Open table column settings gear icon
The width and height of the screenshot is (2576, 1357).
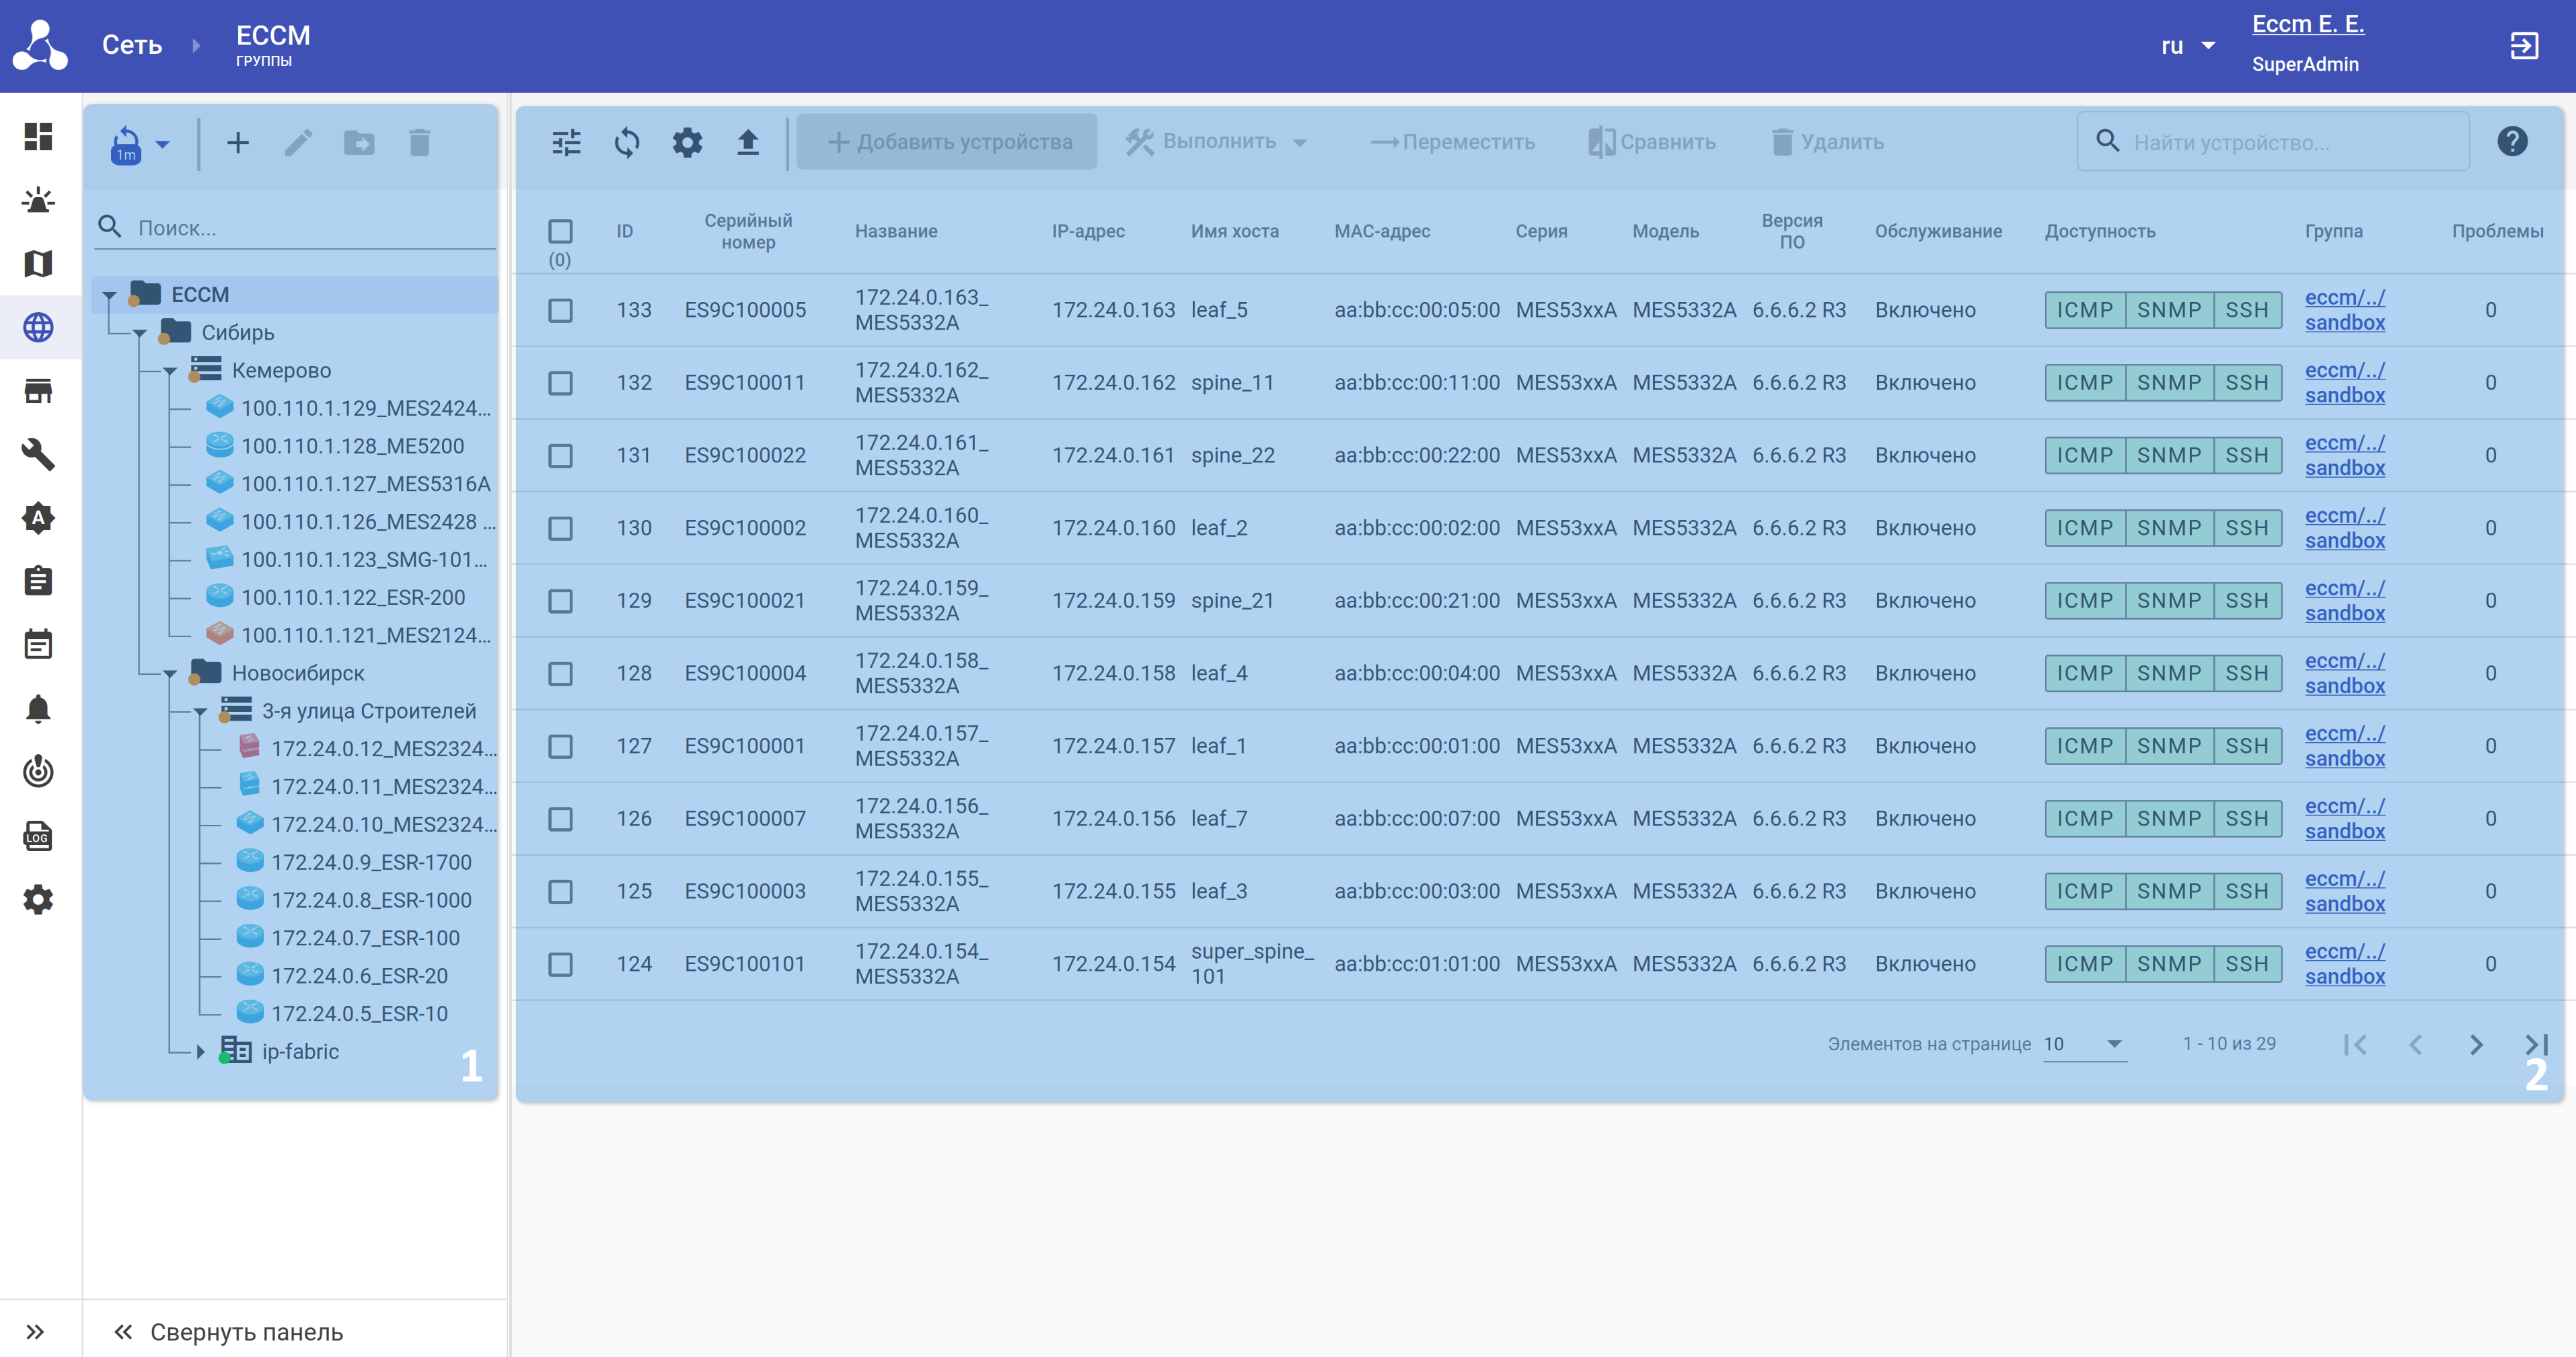[687, 142]
